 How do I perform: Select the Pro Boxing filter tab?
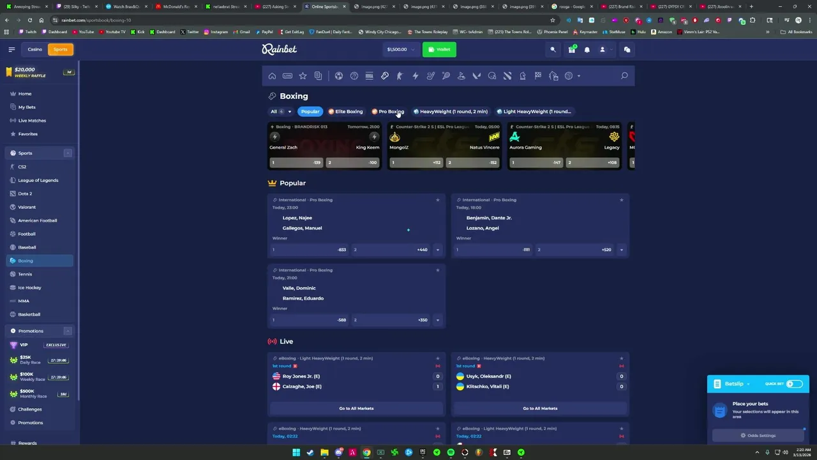point(388,112)
